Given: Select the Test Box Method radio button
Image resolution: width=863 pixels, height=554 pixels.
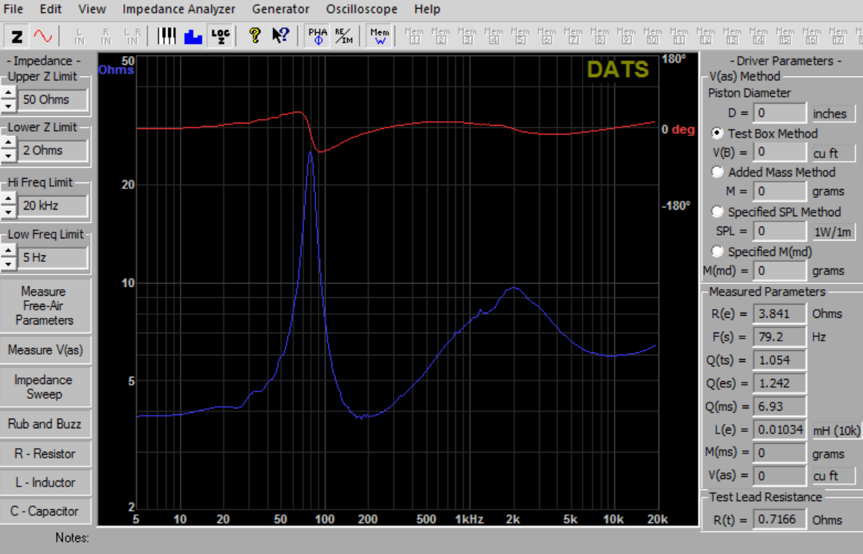Looking at the screenshot, I should [x=717, y=133].
